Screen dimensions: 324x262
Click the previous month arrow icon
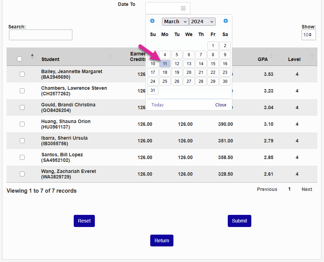152,21
